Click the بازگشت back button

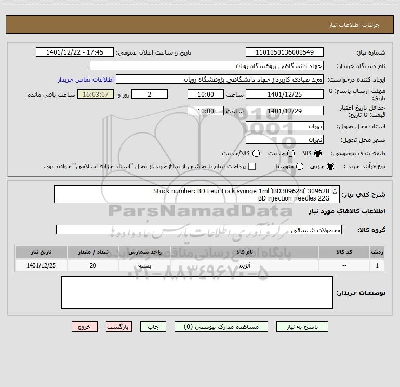tap(119, 327)
